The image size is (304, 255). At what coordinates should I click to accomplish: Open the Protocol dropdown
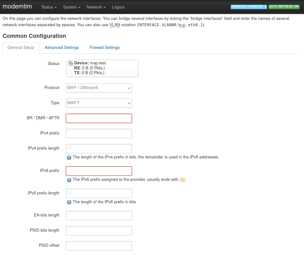click(99, 88)
